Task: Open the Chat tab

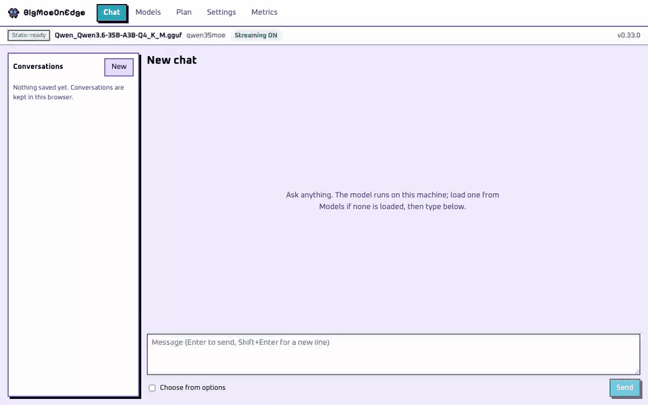Action: pyautogui.click(x=111, y=12)
